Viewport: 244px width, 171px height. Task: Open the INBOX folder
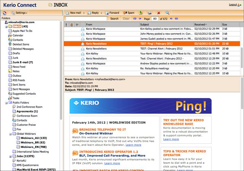coord(18,26)
